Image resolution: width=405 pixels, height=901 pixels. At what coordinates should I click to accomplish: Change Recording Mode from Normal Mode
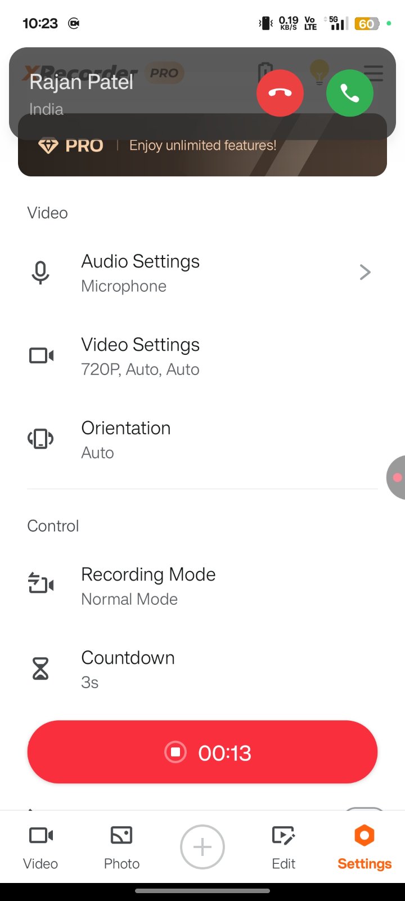pos(148,586)
